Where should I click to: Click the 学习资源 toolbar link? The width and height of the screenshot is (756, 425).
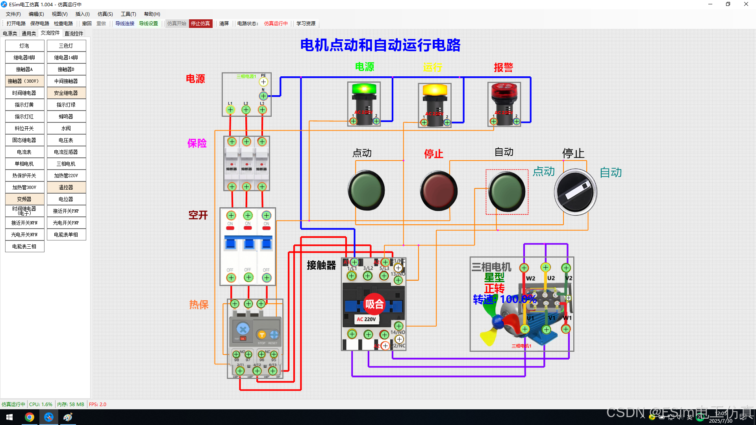[306, 24]
